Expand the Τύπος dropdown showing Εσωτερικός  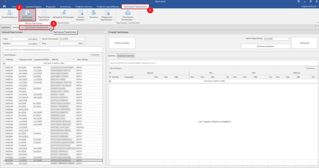40,39
